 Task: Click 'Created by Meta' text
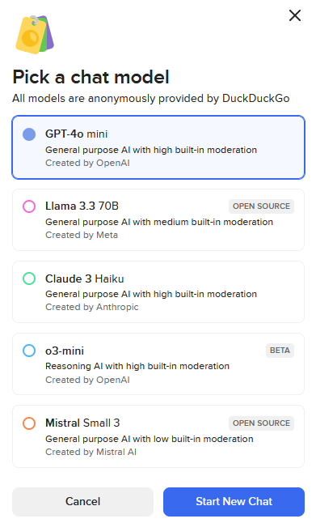82,235
